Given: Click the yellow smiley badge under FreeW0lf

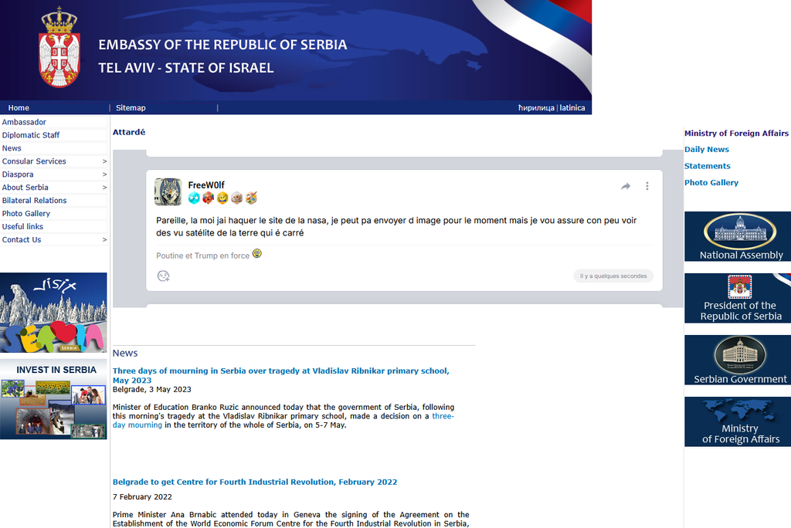Looking at the screenshot, I should click(222, 198).
